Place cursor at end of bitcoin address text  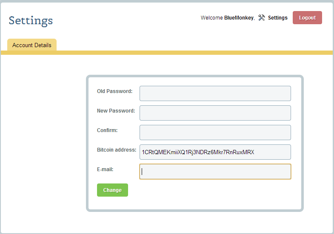pyautogui.click(x=254, y=152)
